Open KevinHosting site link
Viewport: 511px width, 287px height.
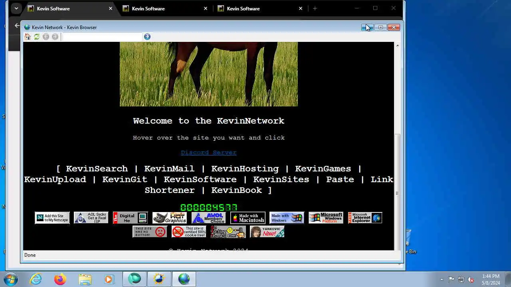coord(245,169)
